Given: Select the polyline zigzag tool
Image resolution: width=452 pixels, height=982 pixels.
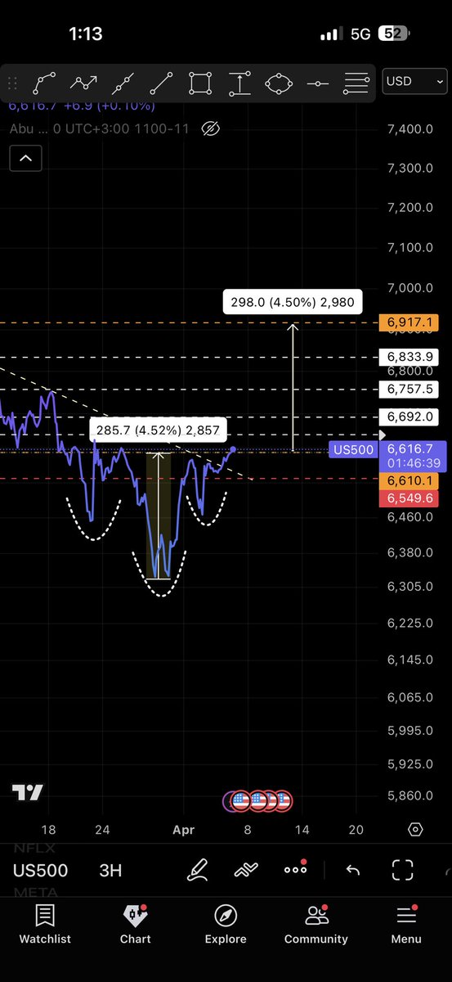Looking at the screenshot, I should (x=84, y=83).
